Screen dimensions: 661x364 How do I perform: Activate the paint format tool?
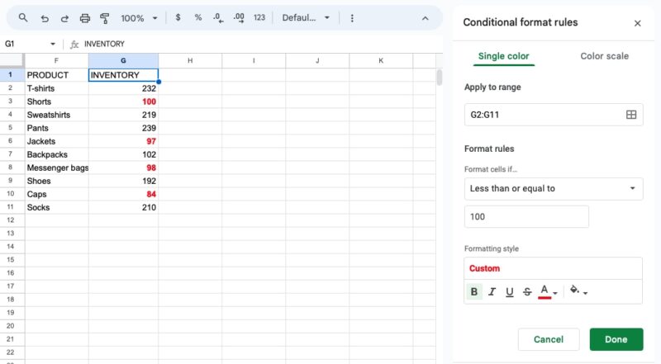[x=105, y=18]
